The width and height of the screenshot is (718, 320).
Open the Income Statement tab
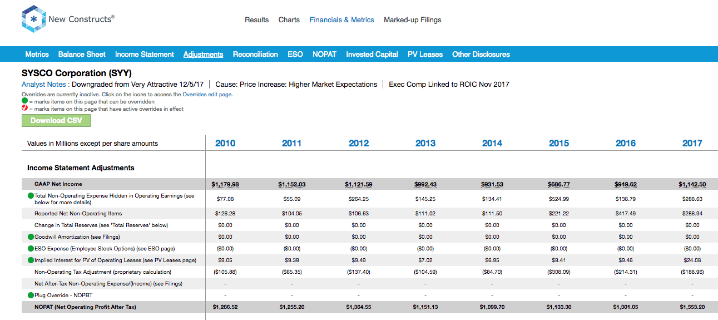click(x=145, y=55)
